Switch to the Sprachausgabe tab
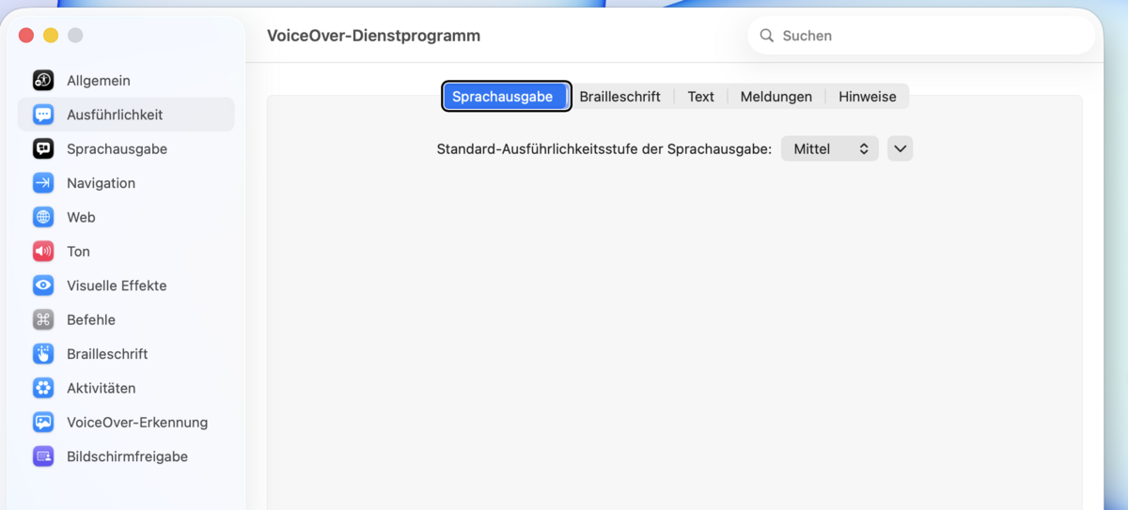This screenshot has height=510, width=1128. point(507,97)
